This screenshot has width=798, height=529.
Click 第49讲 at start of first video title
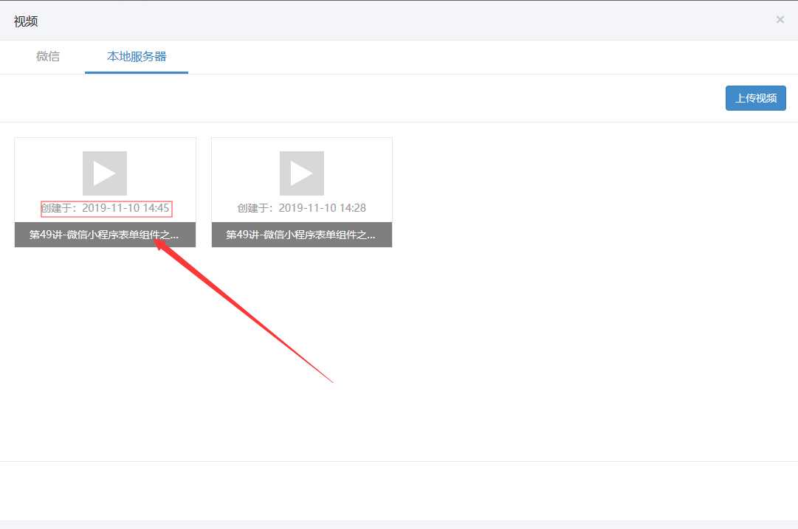45,235
